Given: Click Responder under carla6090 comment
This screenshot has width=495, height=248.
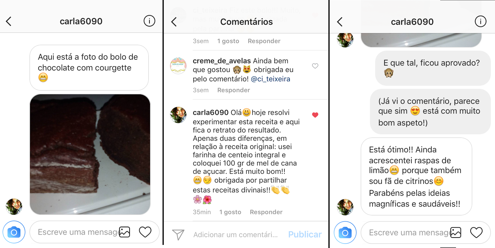Looking at the screenshot, I should coord(266,212).
